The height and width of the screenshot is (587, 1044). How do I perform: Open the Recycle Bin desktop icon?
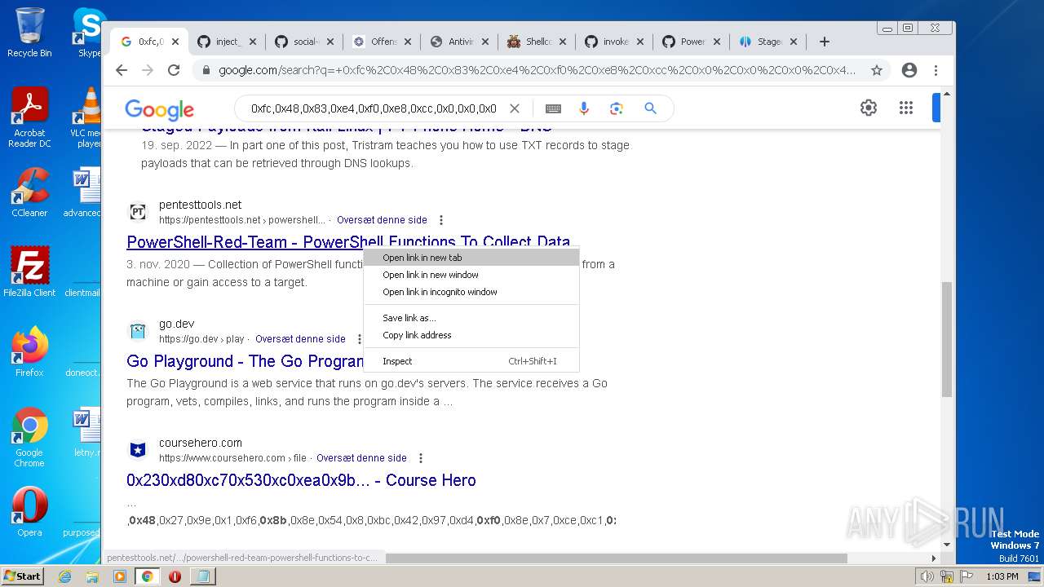29,33
